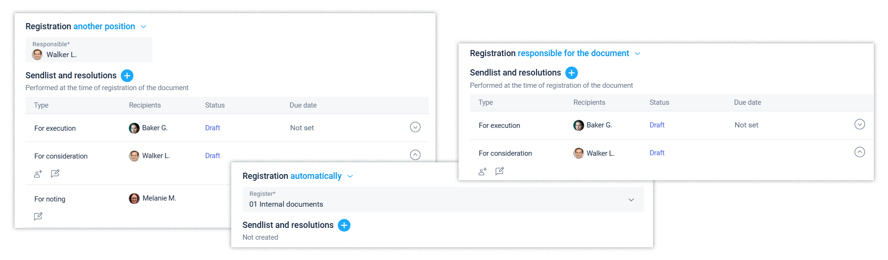This screenshot has width=888, height=260.
Task: Click Draft status of left For execution
Action: point(212,128)
